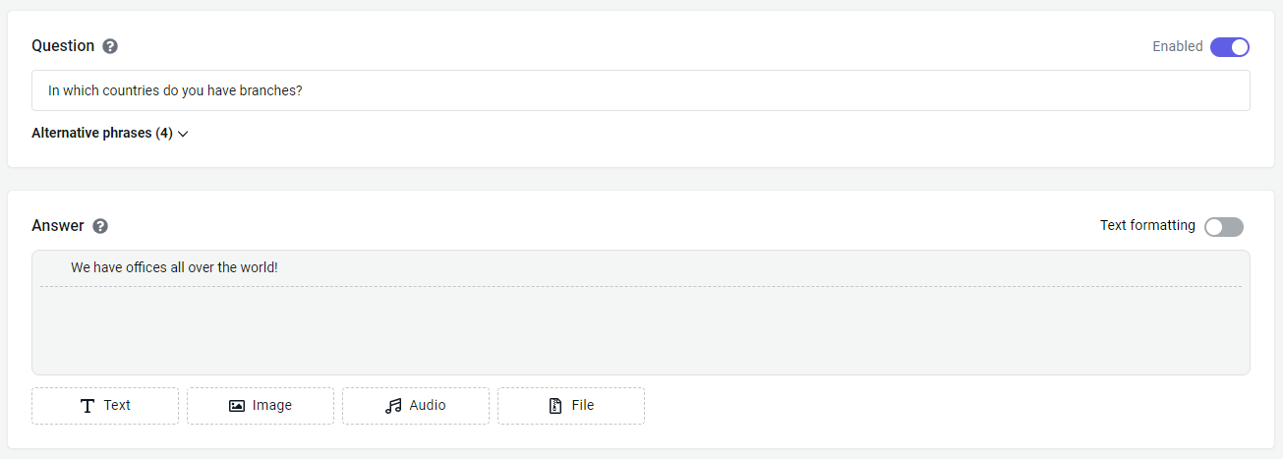Click the T icon on the Text button
The image size is (1283, 459).
click(x=87, y=406)
